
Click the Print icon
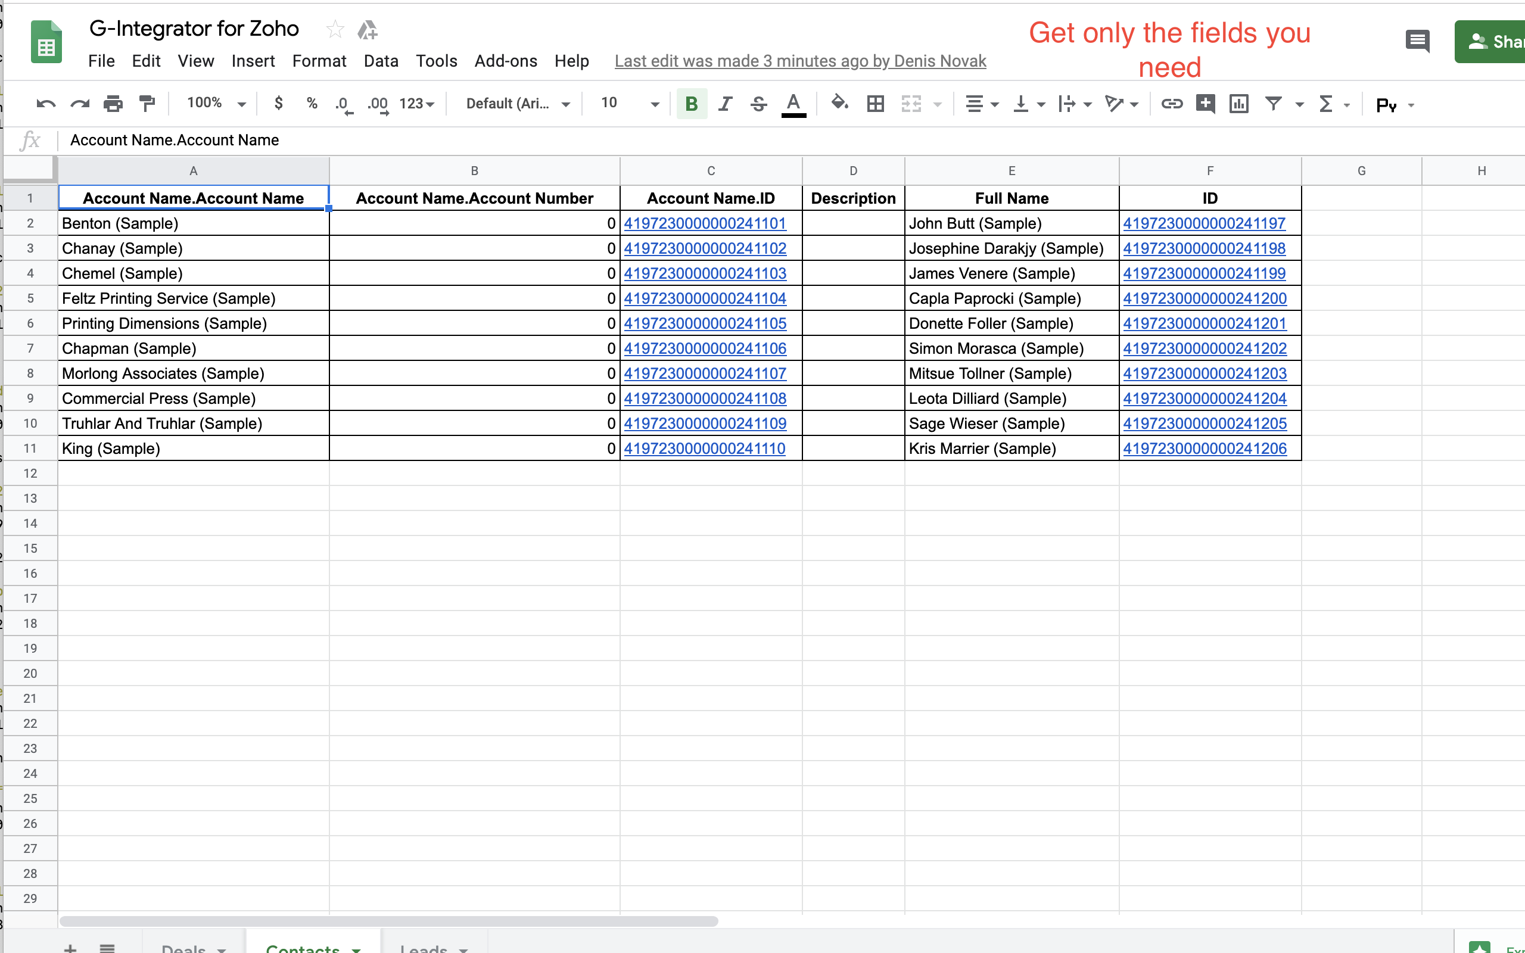pos(113,104)
